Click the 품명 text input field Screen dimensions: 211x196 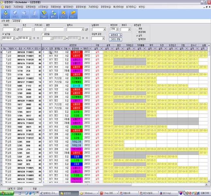coord(55,29)
